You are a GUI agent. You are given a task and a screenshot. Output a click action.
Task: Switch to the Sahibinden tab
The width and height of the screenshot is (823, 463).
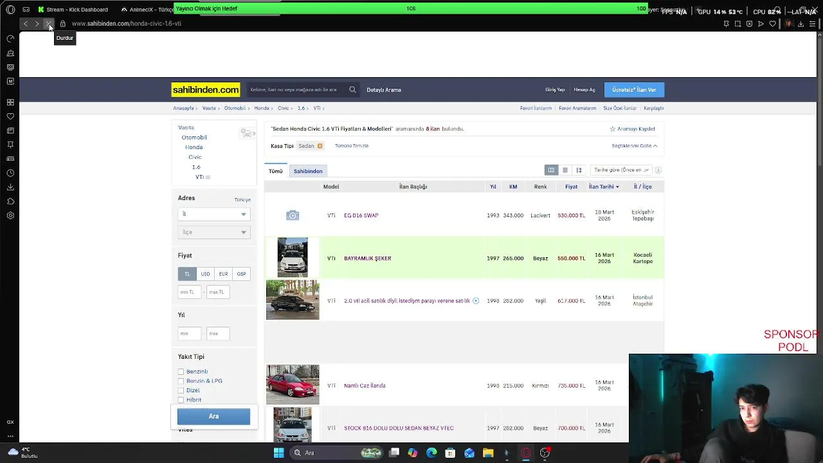coord(308,171)
